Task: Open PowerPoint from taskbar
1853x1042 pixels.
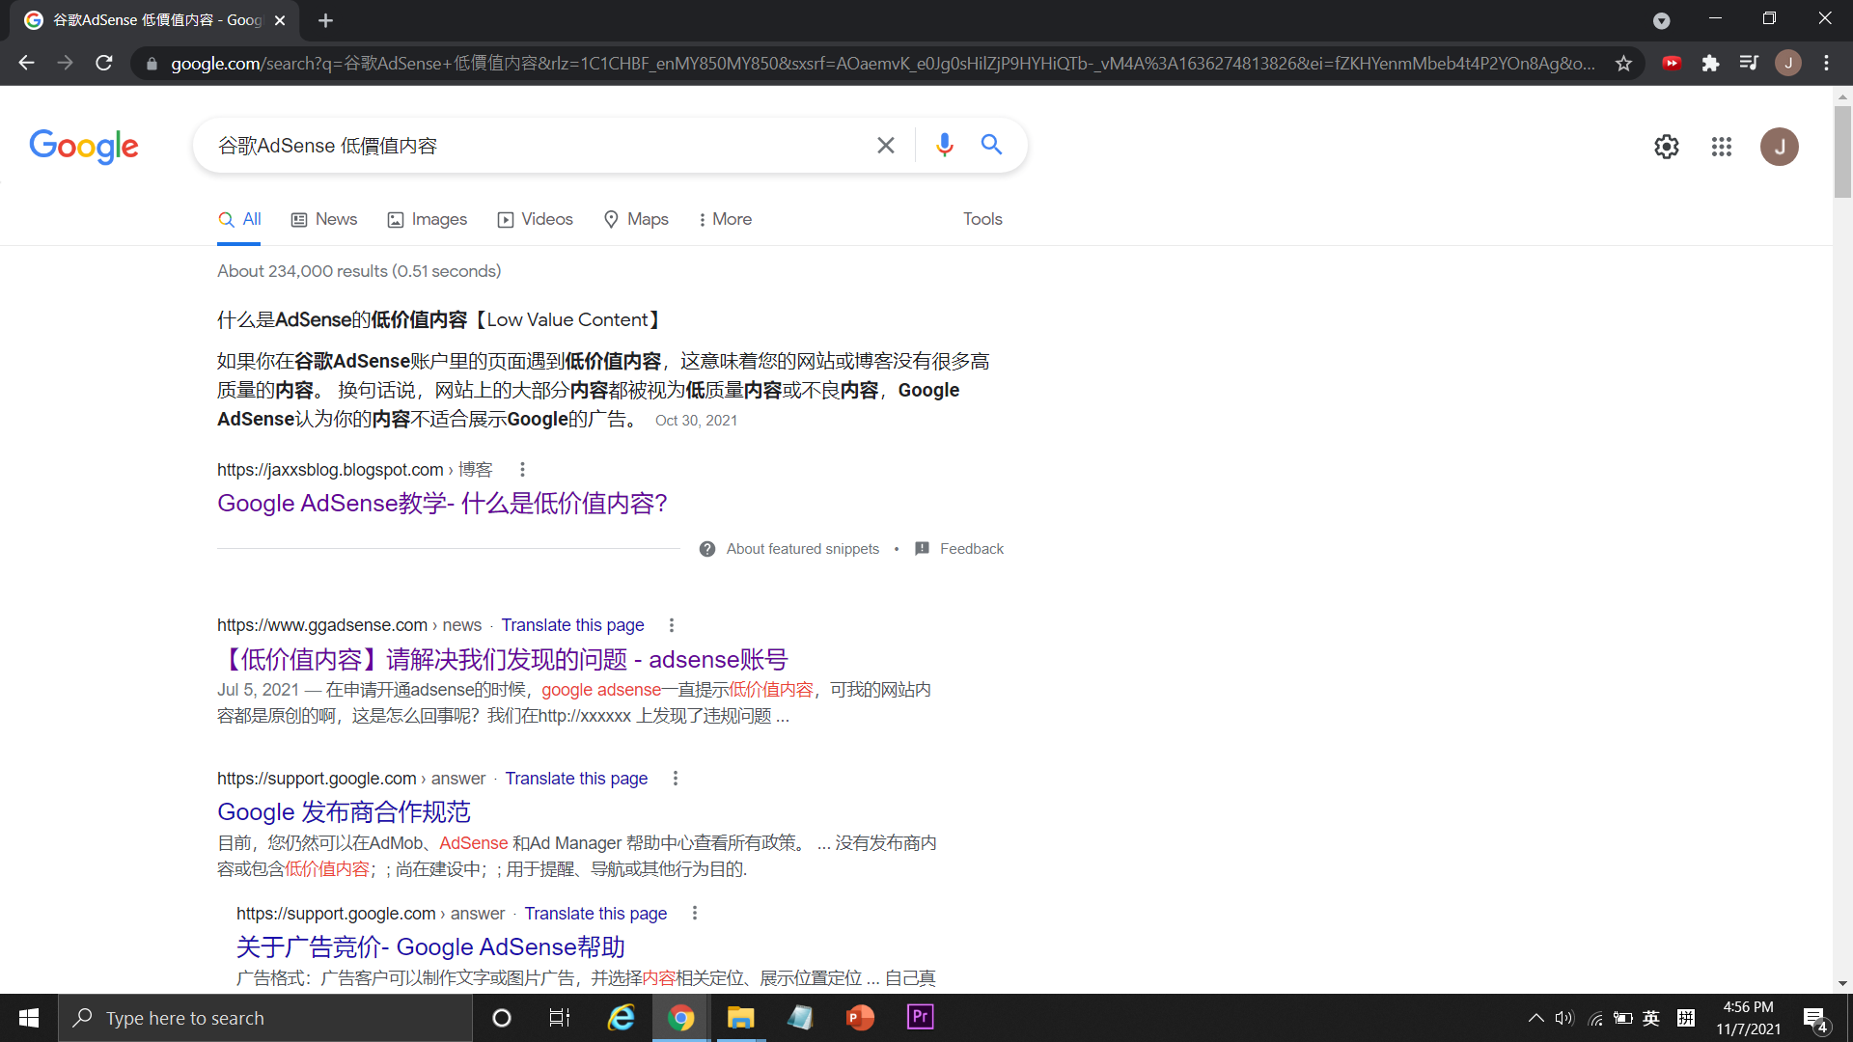Action: (x=860, y=1018)
